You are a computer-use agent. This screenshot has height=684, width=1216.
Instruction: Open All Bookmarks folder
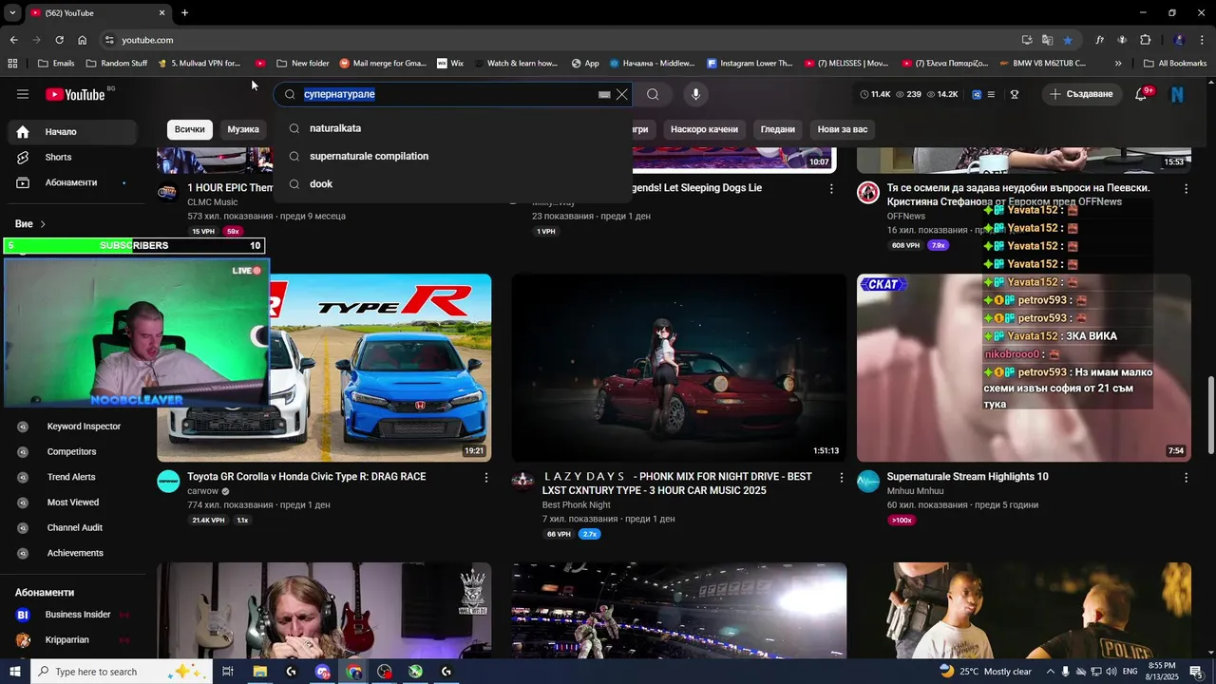click(1175, 64)
